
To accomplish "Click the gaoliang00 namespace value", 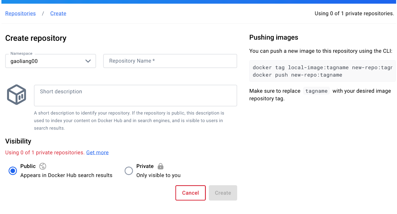I will [24, 61].
